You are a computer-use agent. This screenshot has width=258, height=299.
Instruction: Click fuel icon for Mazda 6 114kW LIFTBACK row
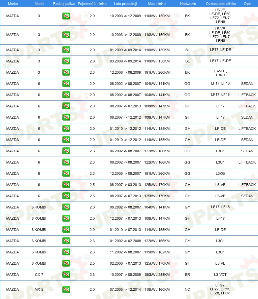click(x=66, y=129)
